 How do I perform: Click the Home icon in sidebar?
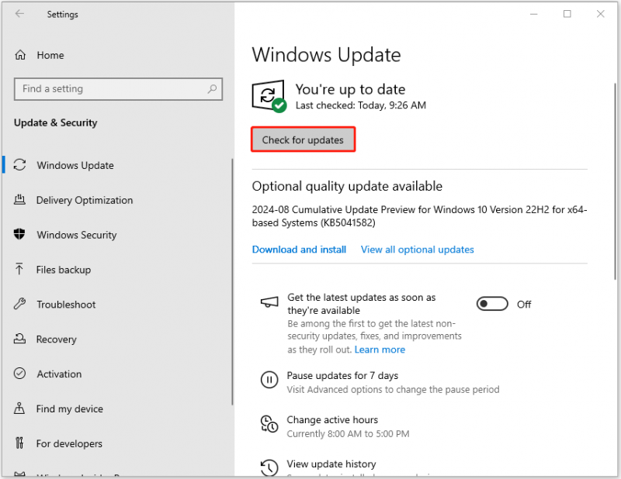tap(20, 55)
